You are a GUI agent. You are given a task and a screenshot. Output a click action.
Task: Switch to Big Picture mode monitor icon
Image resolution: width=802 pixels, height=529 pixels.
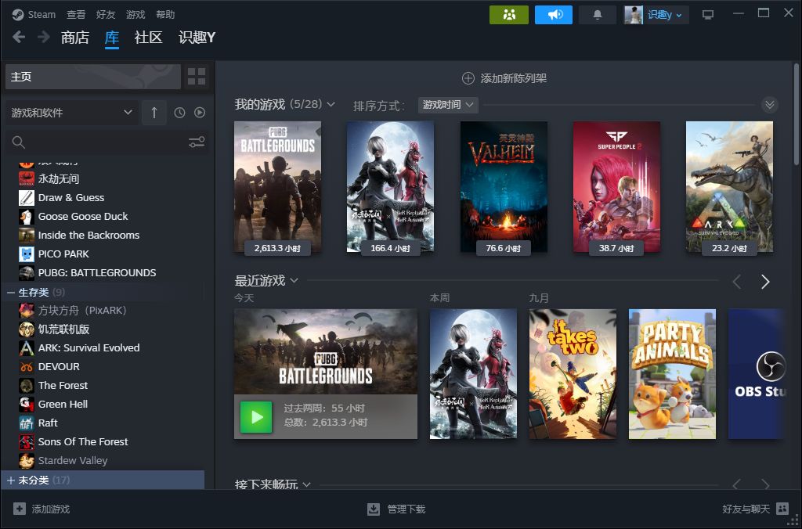point(708,15)
